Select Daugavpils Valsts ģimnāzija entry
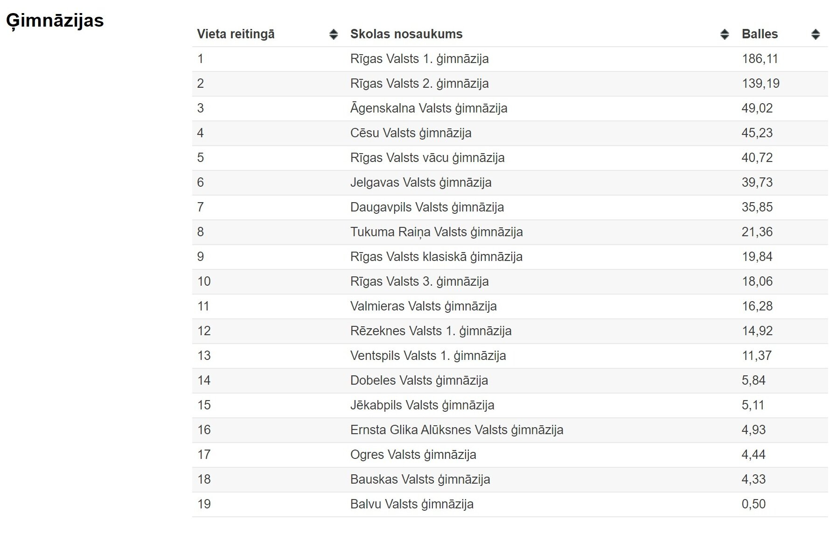The image size is (836, 535). coord(427,207)
